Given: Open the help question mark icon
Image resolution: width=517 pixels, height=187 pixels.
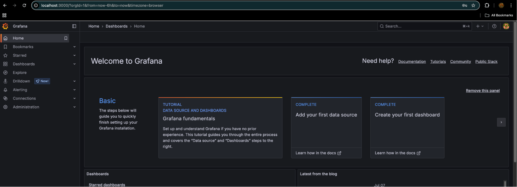Looking at the screenshot, I should click(x=494, y=26).
